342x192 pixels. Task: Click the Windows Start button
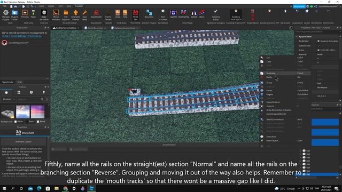(4, 188)
